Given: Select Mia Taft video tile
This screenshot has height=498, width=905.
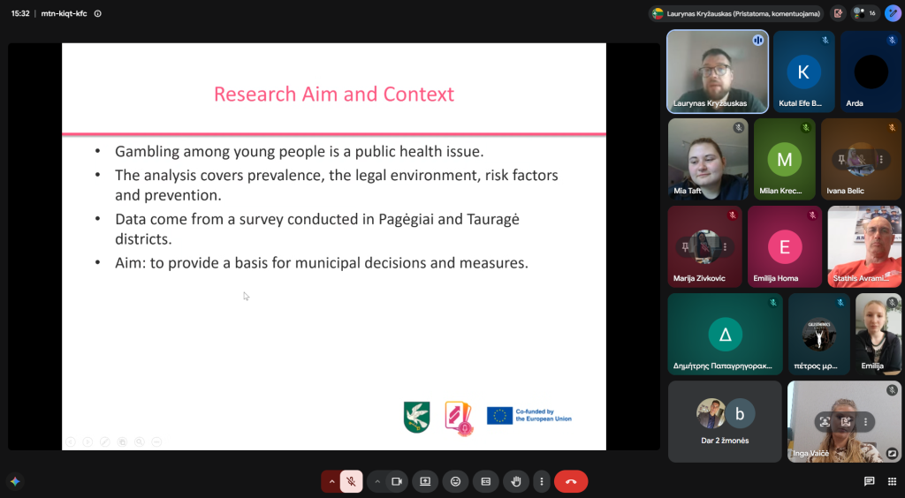Looking at the screenshot, I should coord(708,159).
